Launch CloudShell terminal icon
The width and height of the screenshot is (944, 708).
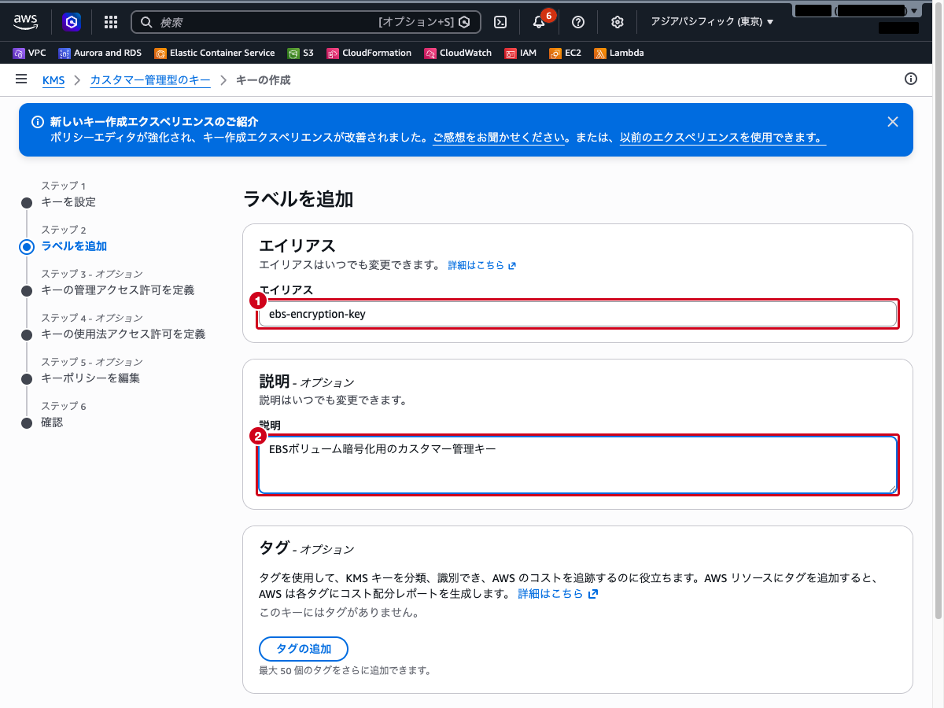500,22
